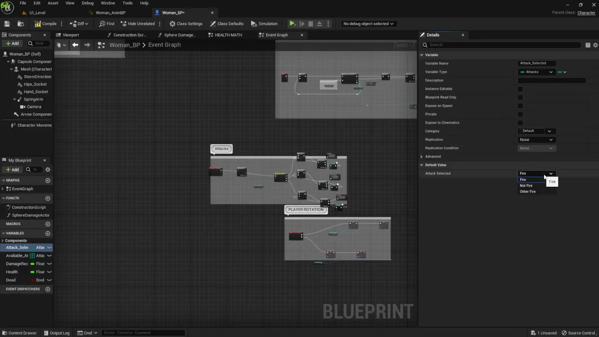This screenshot has width=599, height=337.
Task: Open Class Defaults
Action: (x=227, y=23)
